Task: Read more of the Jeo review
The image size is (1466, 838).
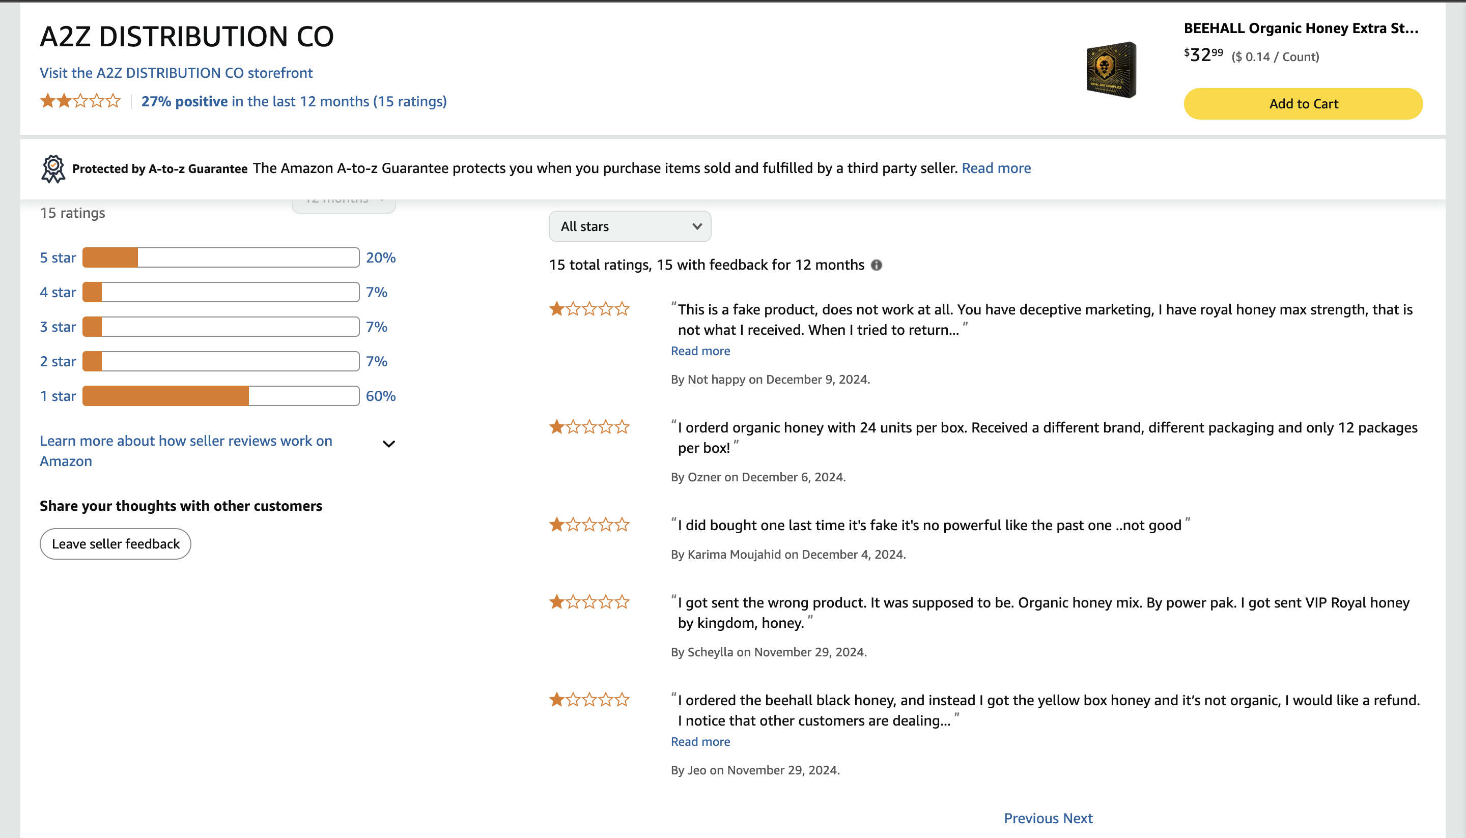Action: pos(700,741)
